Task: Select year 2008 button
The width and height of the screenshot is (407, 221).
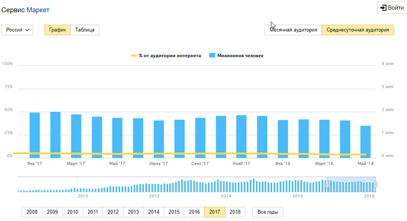Action: click(x=32, y=212)
